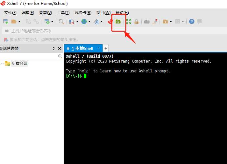Create a new session via toolbar icon
227x164 pixels.
[x=6, y=22]
